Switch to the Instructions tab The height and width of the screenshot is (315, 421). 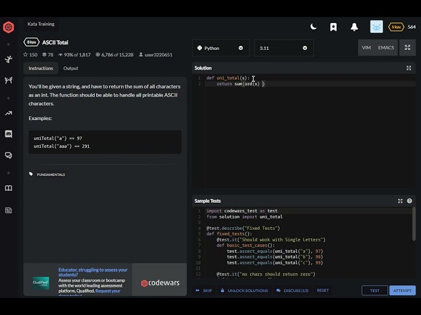(x=41, y=68)
